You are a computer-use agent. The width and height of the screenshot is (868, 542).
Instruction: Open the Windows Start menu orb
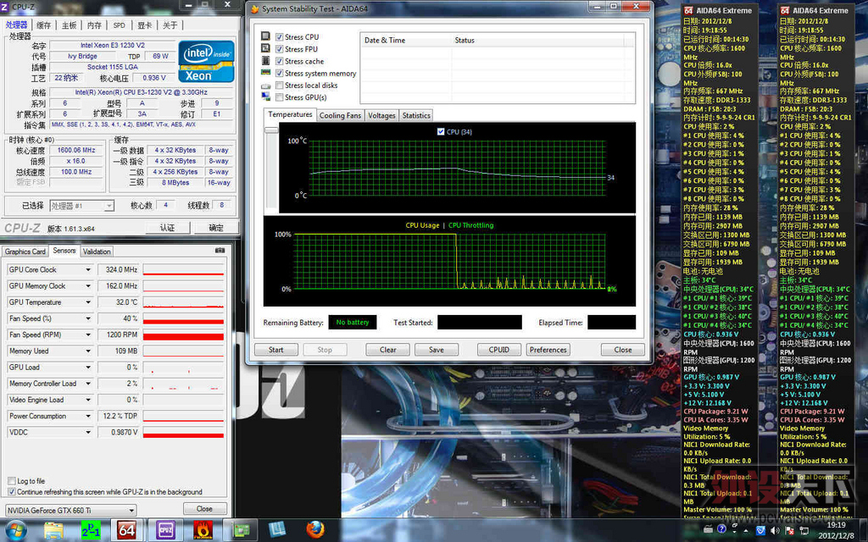click(15, 530)
